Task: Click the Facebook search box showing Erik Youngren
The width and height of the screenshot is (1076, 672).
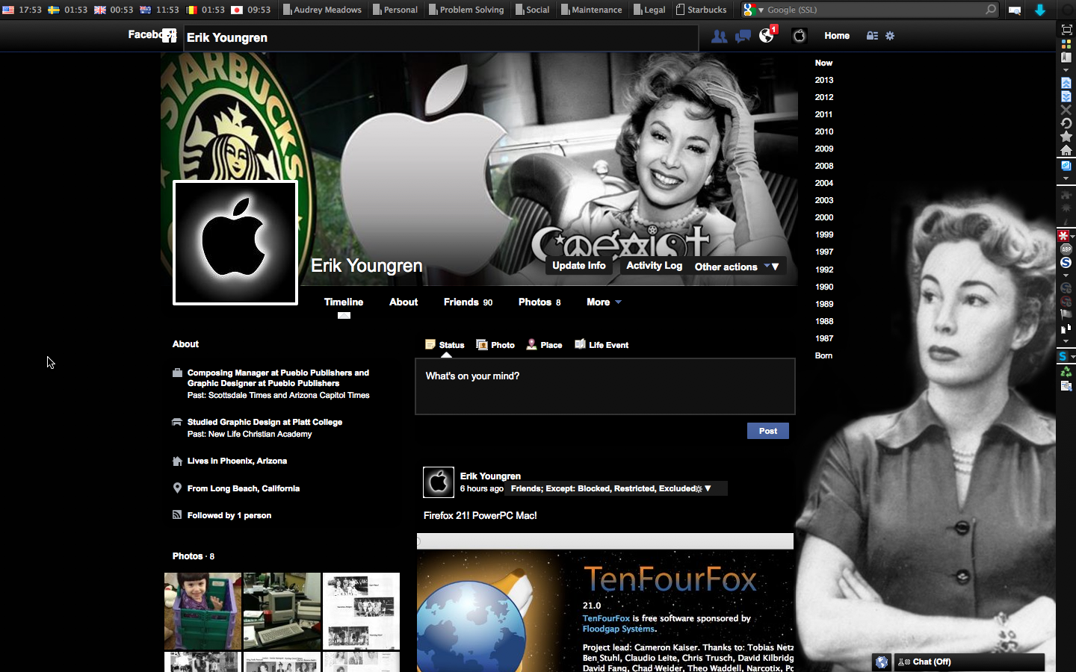Action: [441, 37]
